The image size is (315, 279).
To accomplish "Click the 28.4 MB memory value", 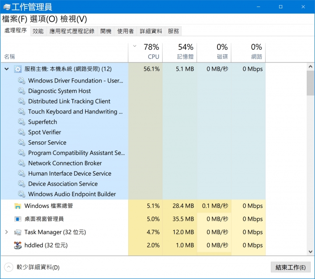I will click(x=183, y=206).
